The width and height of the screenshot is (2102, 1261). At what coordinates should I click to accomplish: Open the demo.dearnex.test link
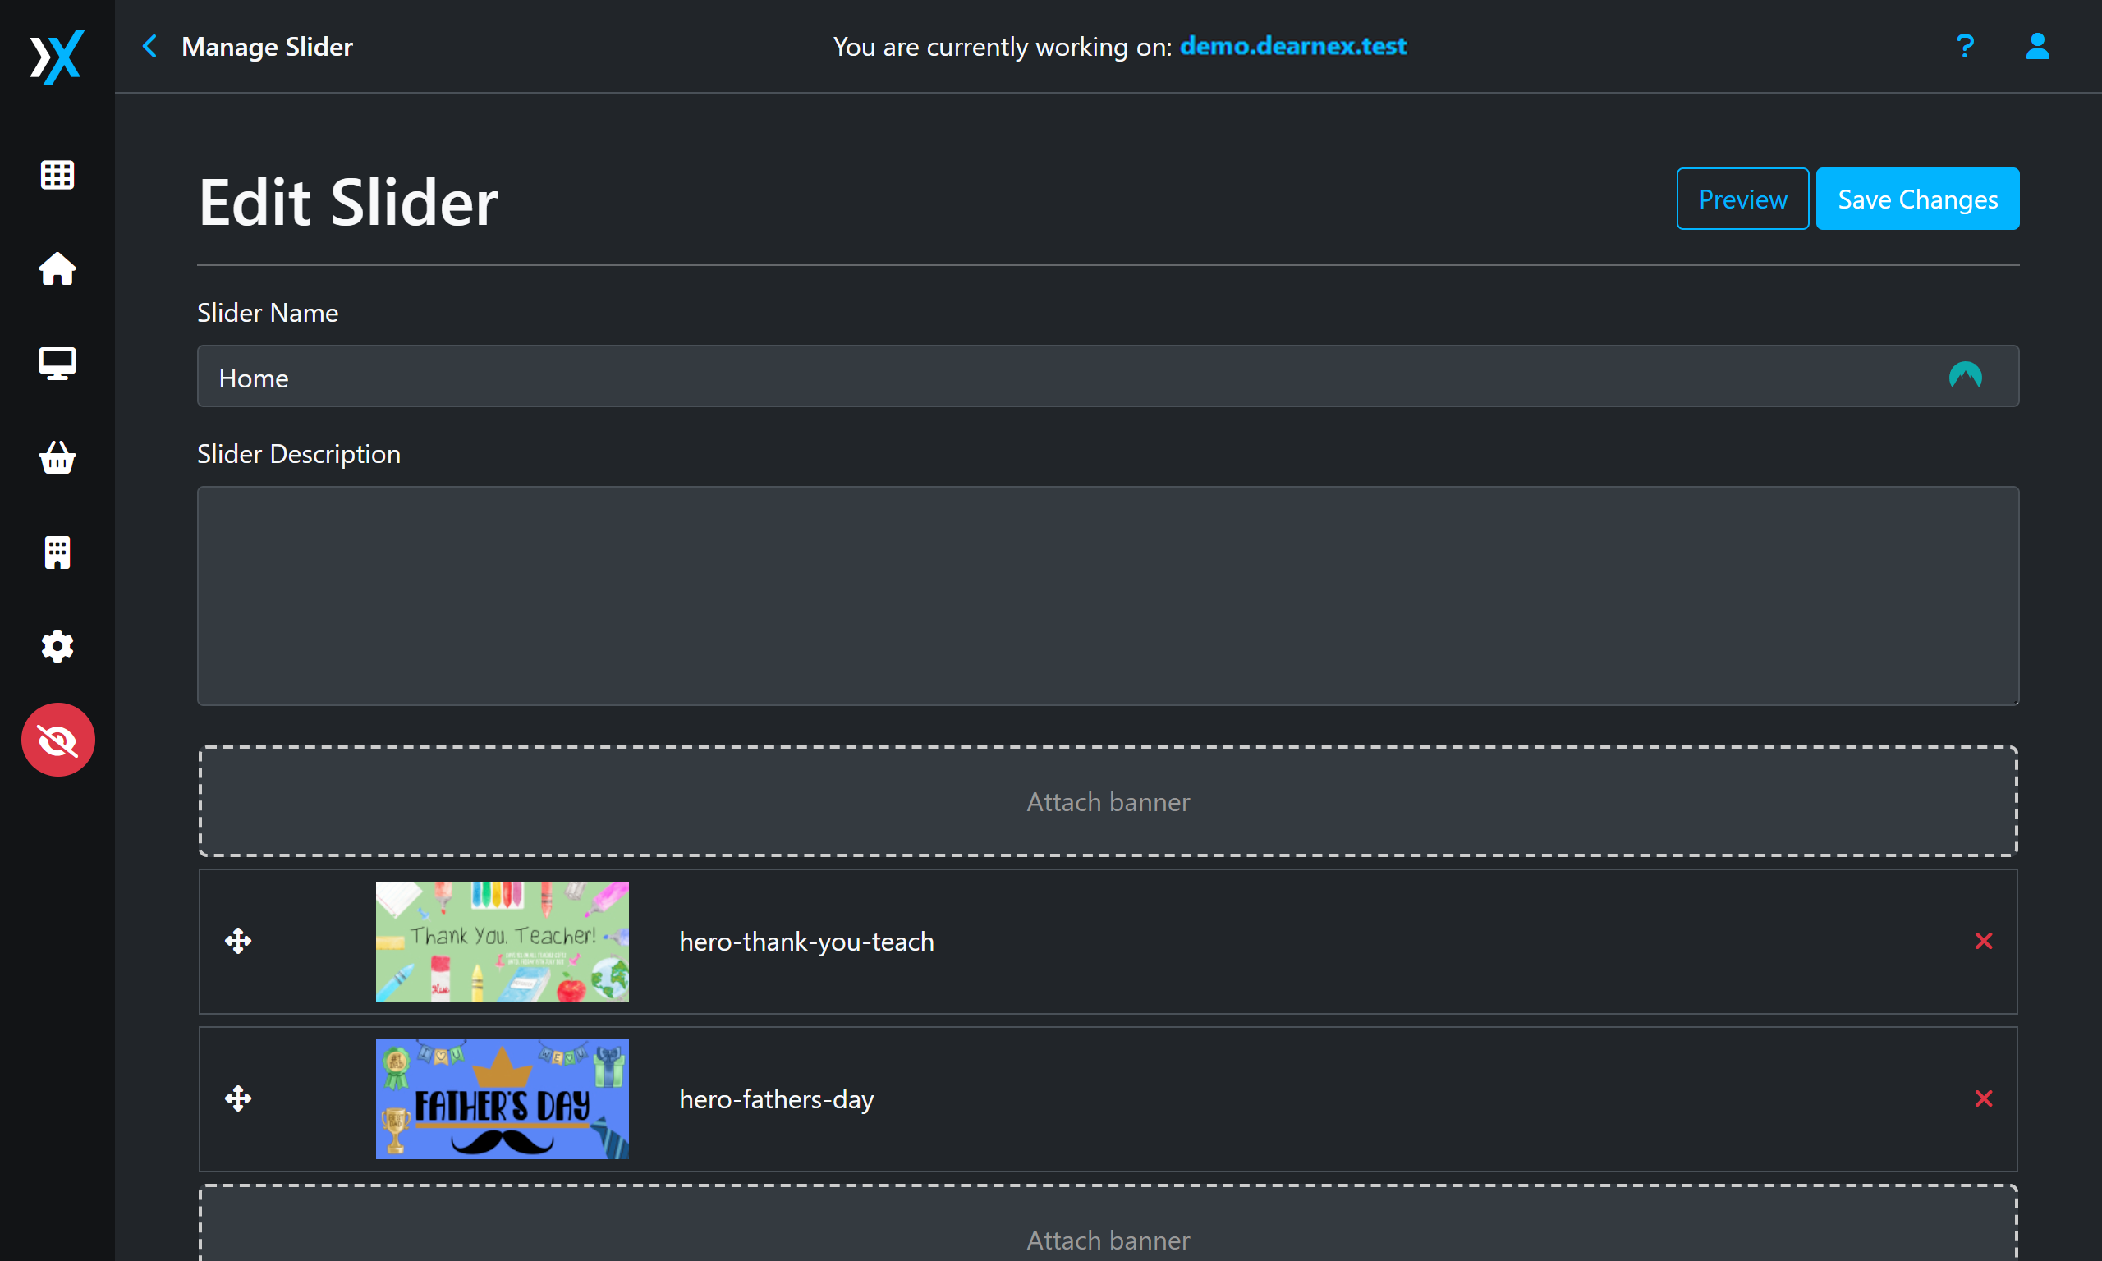pyautogui.click(x=1292, y=46)
